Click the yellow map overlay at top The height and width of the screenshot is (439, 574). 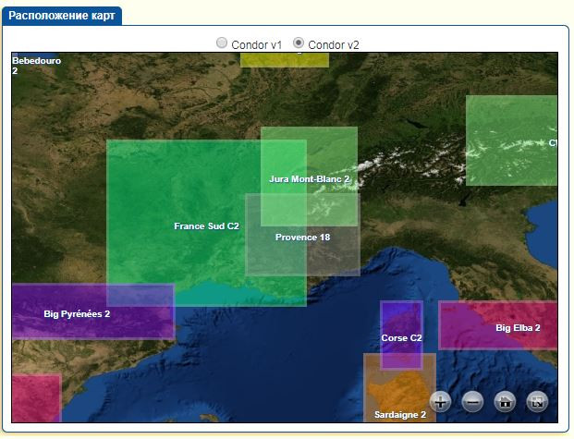pos(284,59)
